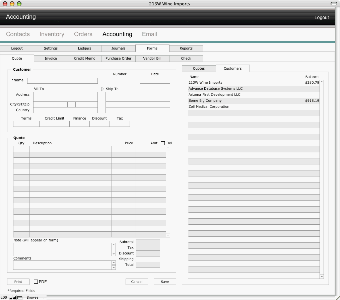The image size is (340, 300).
Task: Click the zoom in mountain icon in status bar
Action: pos(14,298)
